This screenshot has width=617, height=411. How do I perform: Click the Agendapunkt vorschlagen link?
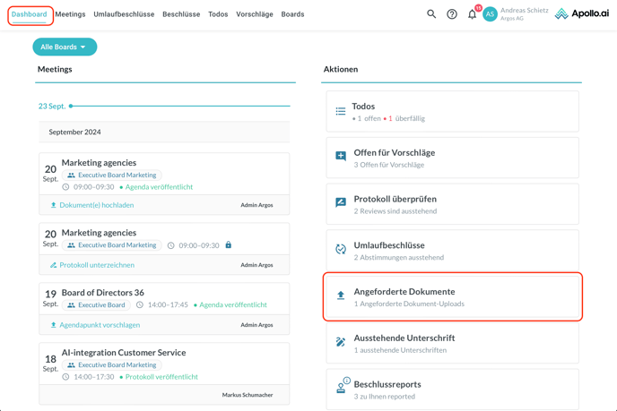pos(100,325)
